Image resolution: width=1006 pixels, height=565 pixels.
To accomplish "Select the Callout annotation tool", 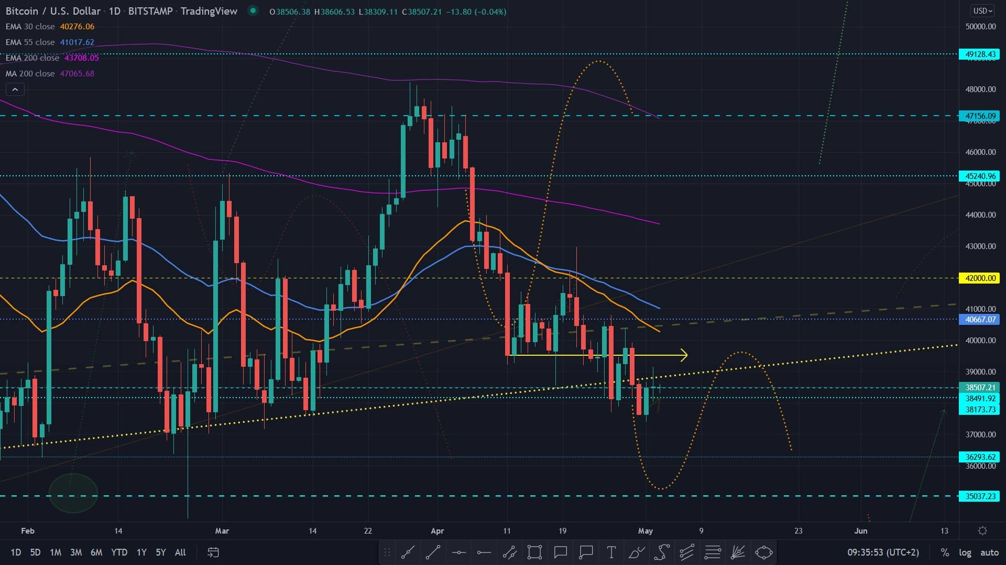I will click(586, 552).
